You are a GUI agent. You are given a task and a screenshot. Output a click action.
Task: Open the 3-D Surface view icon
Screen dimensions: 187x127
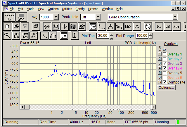click(x=82, y=27)
